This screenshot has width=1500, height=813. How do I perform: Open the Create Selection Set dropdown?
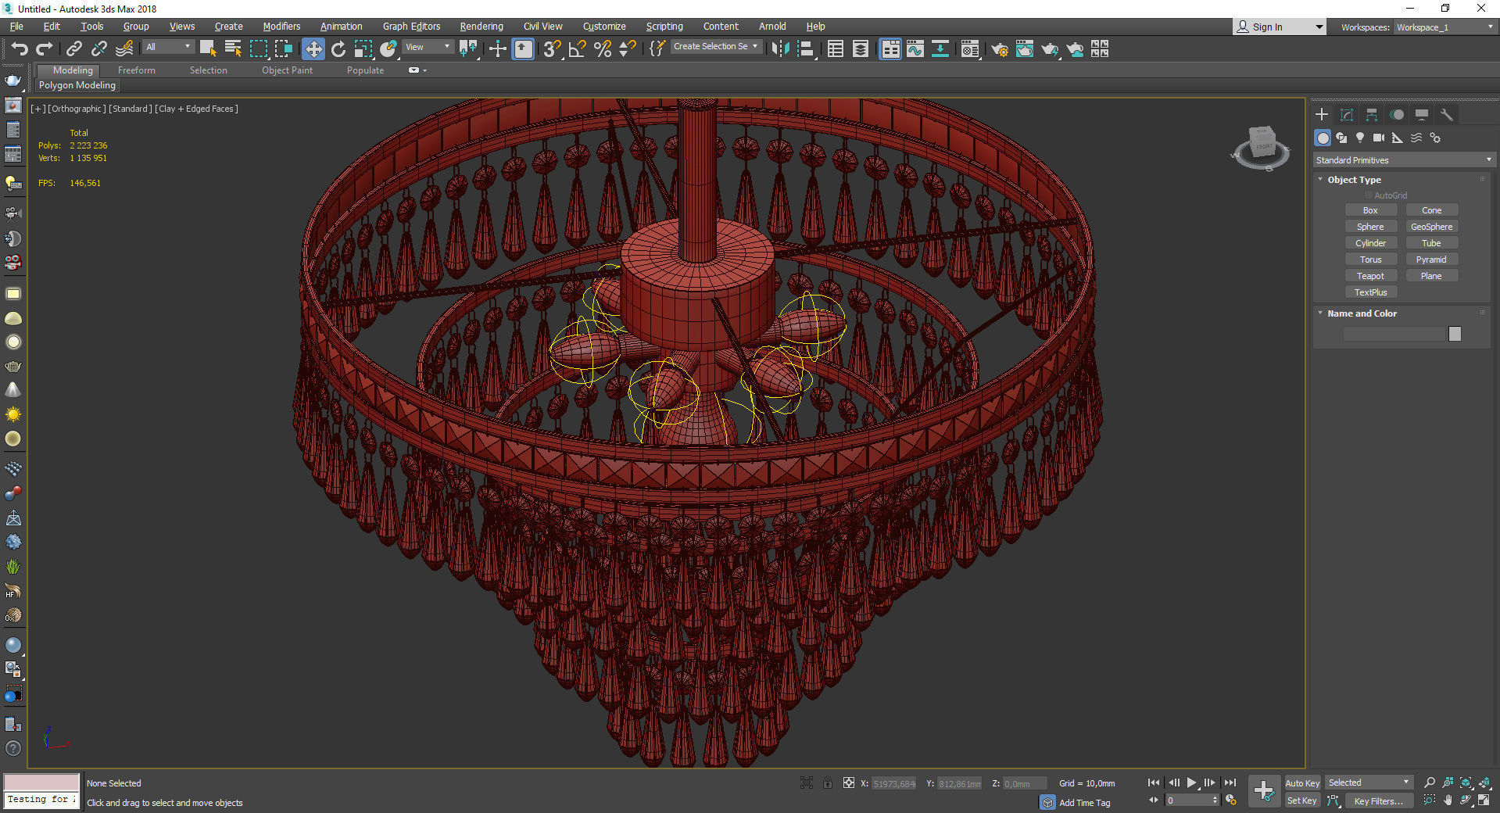715,46
